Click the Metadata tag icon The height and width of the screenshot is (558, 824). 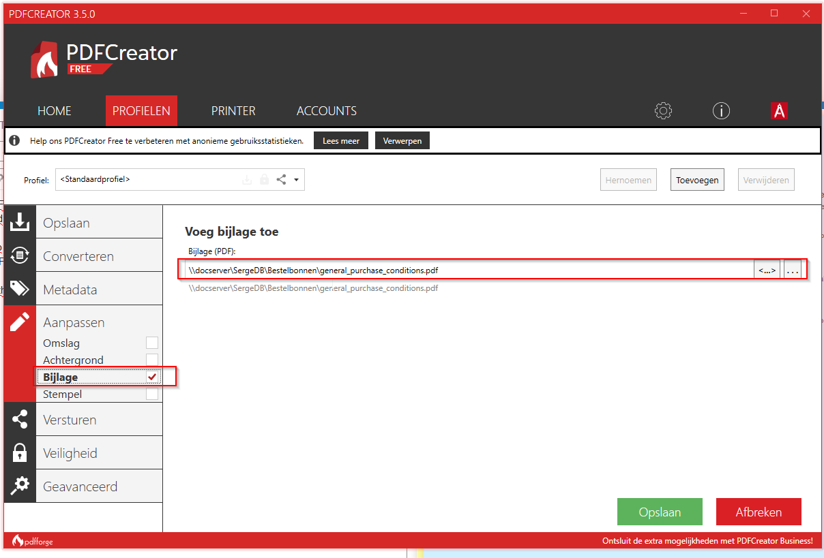click(20, 289)
